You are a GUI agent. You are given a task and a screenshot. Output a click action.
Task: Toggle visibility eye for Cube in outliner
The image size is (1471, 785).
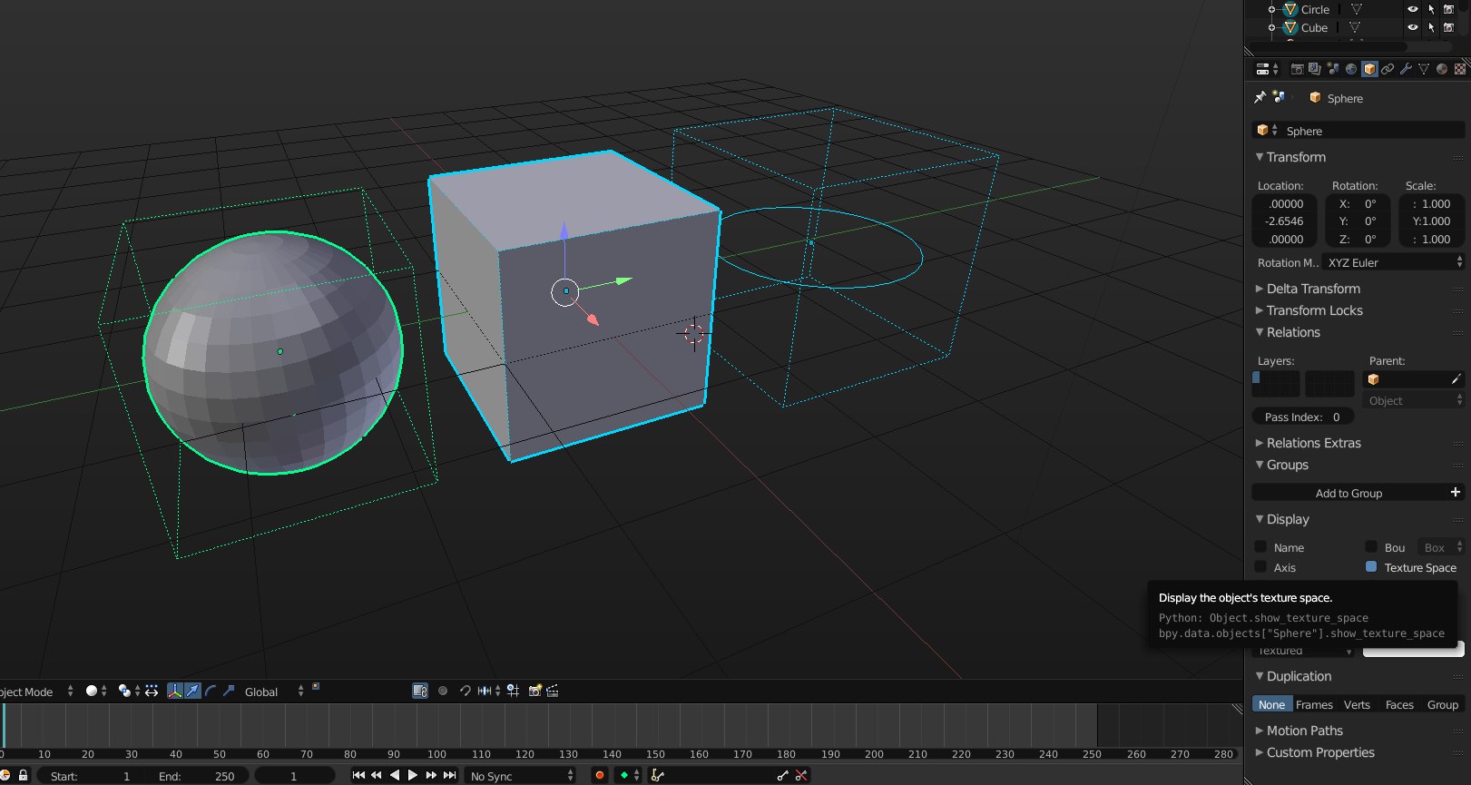1412,27
